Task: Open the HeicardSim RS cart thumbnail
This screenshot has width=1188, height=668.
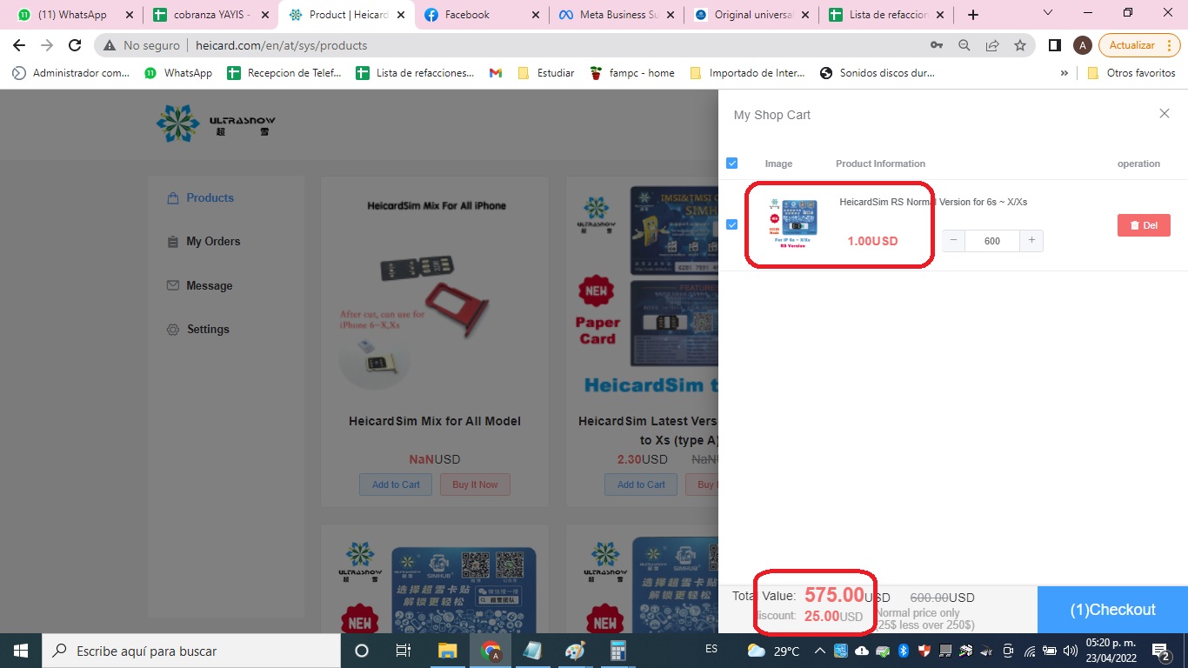Action: pos(792,224)
